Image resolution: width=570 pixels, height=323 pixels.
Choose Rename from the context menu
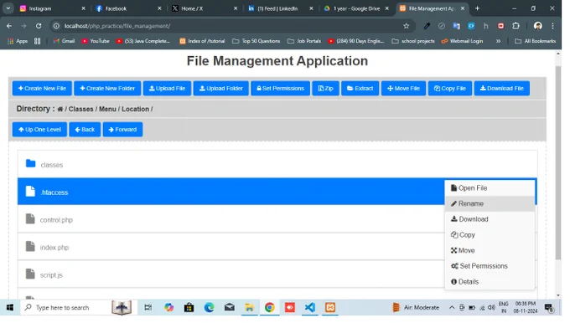[x=490, y=203]
